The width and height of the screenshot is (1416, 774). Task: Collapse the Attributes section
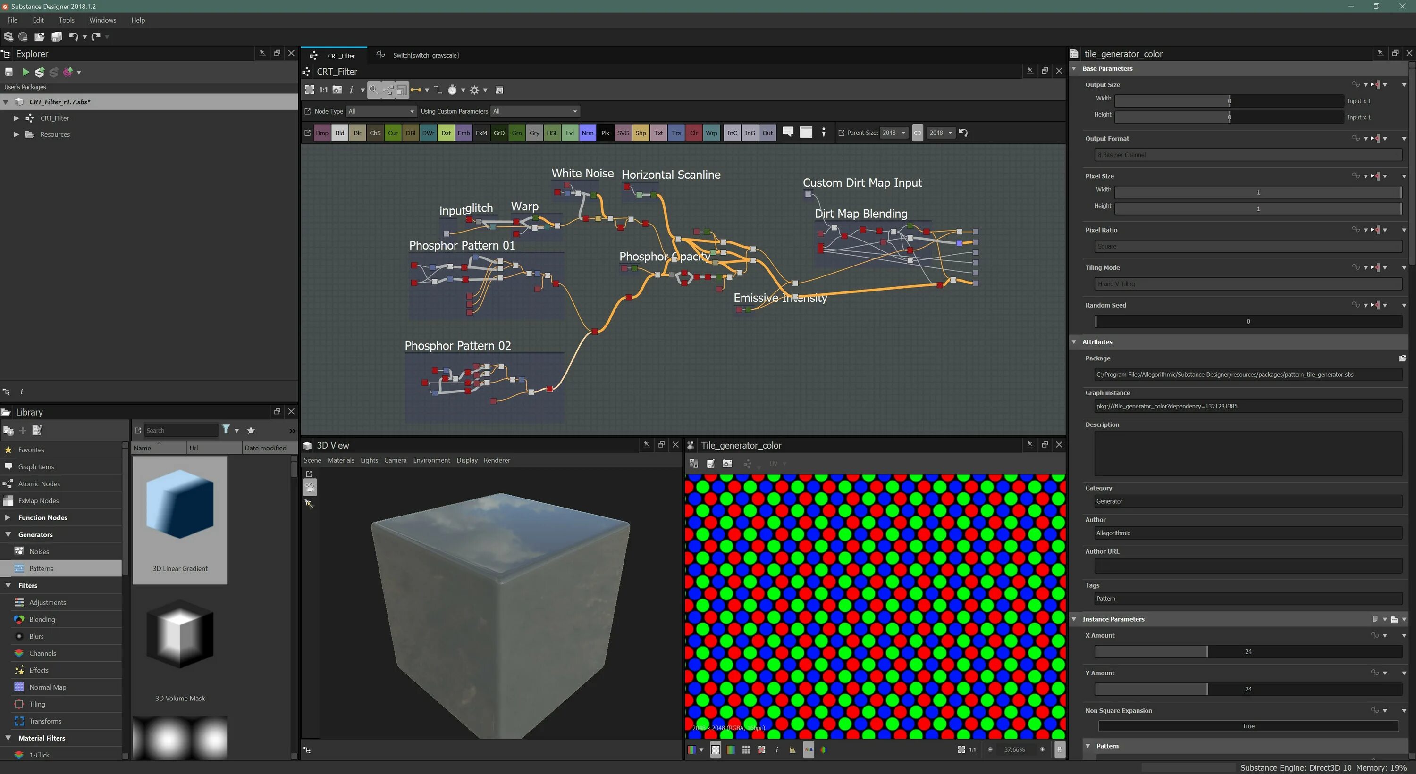pos(1074,342)
